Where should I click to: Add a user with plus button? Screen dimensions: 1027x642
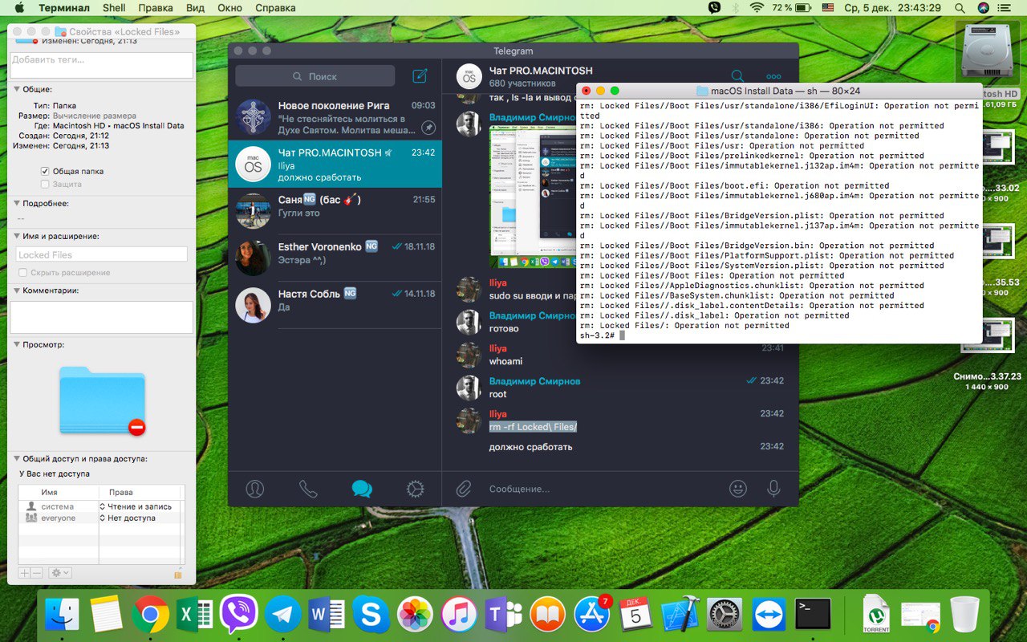(x=24, y=573)
